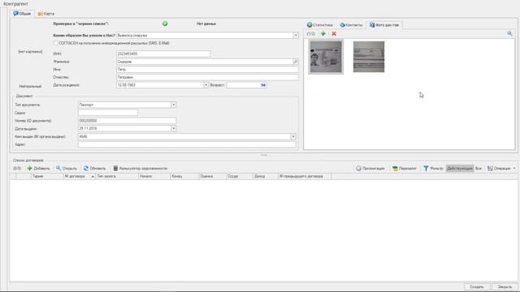Toggle the Все contracts filter

[x=479, y=168]
